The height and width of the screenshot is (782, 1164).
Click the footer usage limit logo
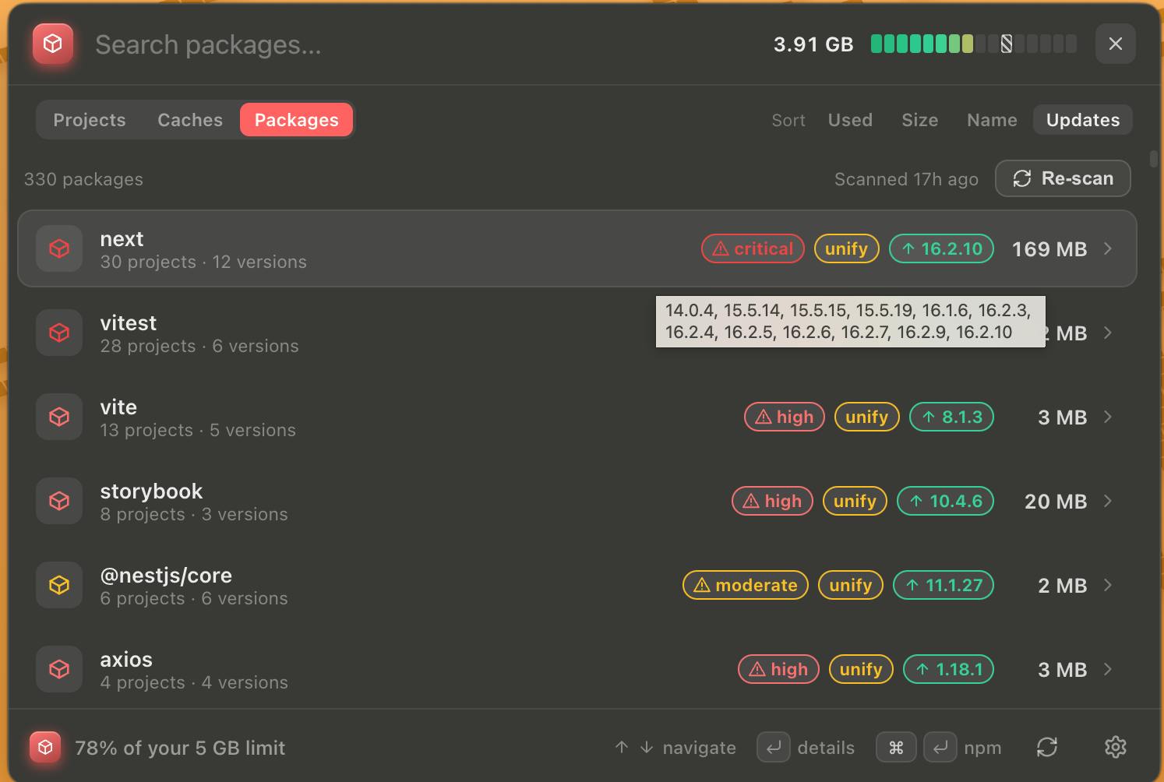[45, 747]
